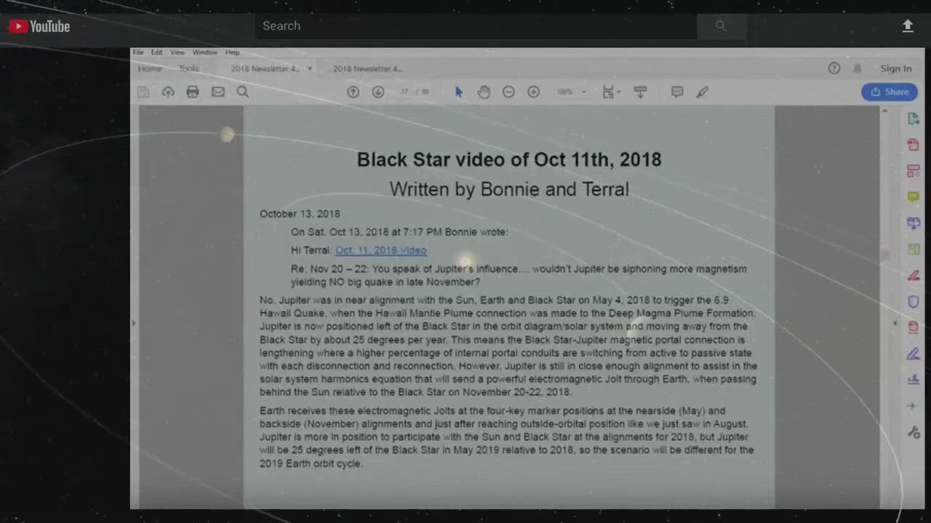Collapse the right tools pane arrow
This screenshot has height=523, width=931.
895,323
